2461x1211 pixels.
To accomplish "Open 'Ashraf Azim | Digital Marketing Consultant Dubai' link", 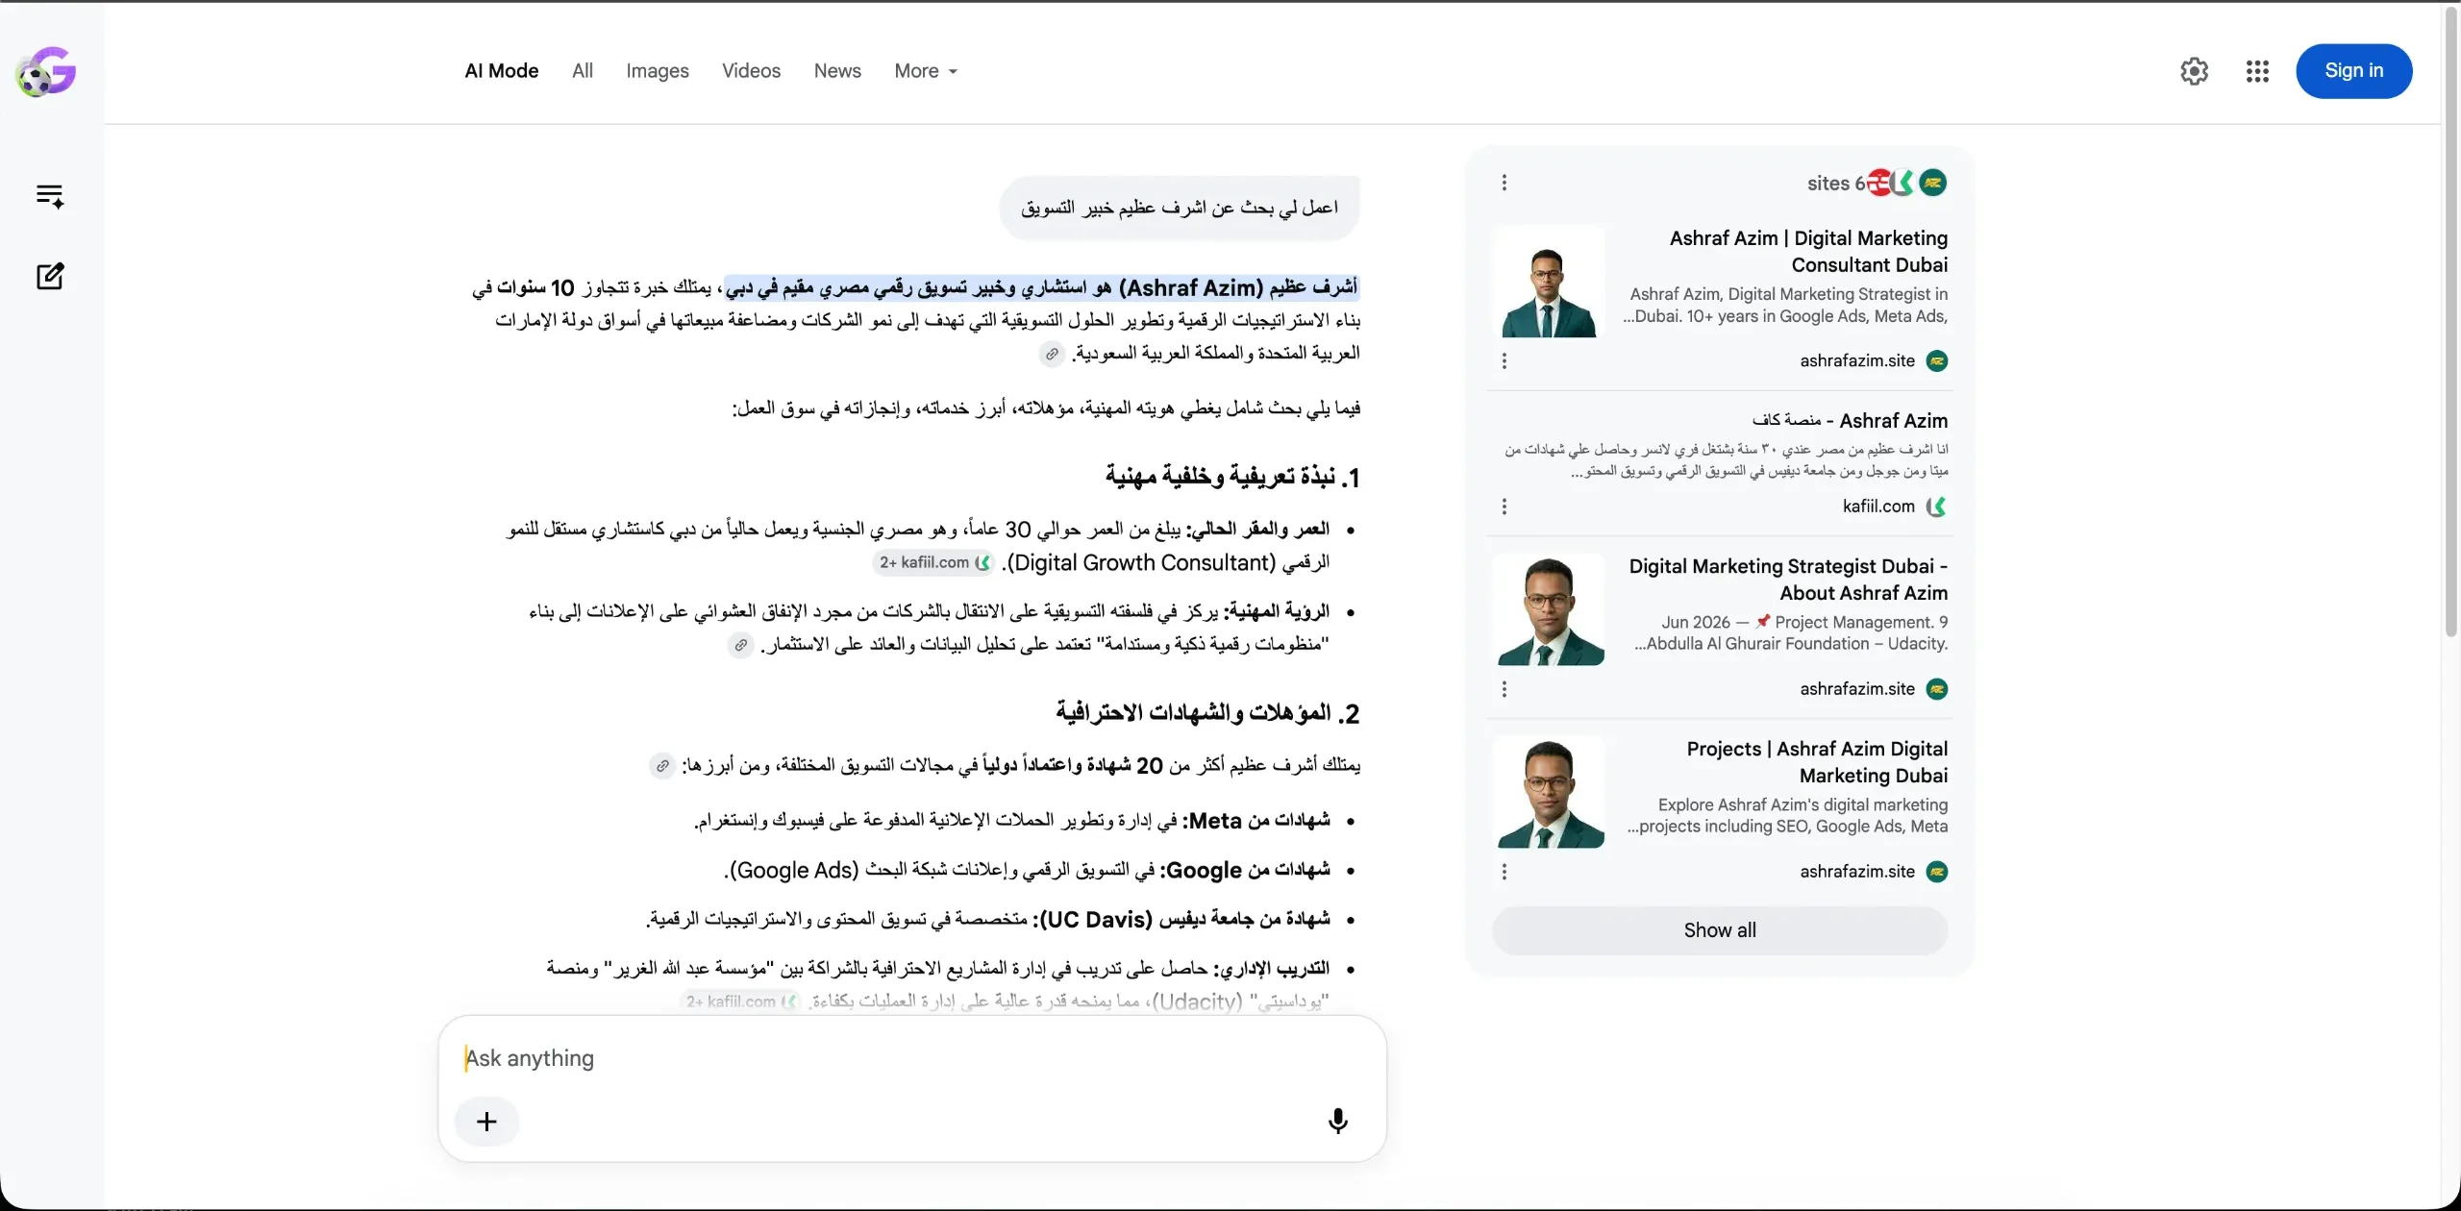I will 1808,252.
